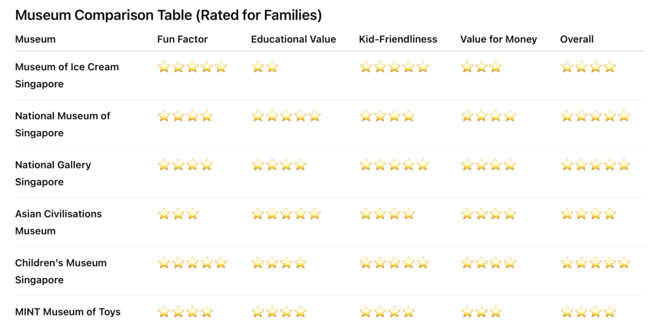Viewport: 659px width, 333px height.
Task: Click the Overall column header
Action: pyautogui.click(x=577, y=39)
